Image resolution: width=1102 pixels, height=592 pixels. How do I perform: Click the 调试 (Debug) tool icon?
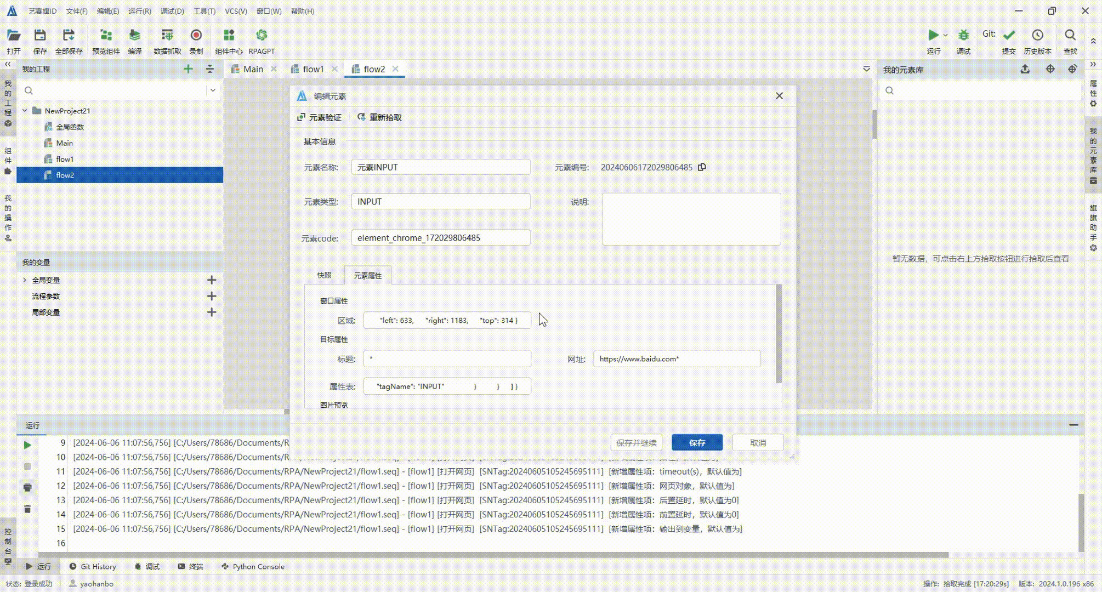point(963,35)
